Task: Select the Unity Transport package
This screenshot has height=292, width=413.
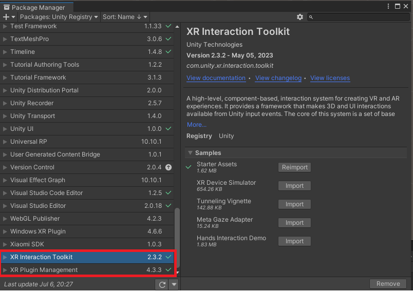Action: 87,116
